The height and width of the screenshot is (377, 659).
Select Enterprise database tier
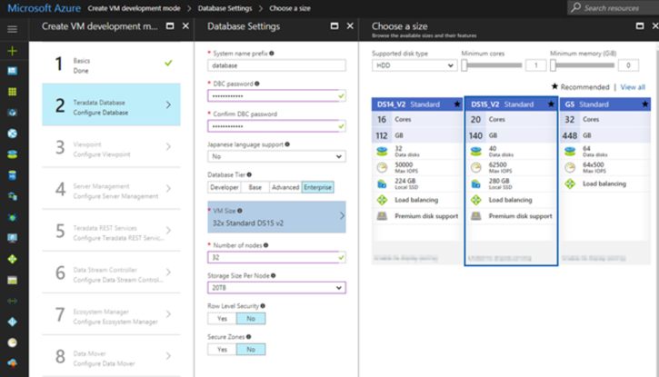(318, 187)
